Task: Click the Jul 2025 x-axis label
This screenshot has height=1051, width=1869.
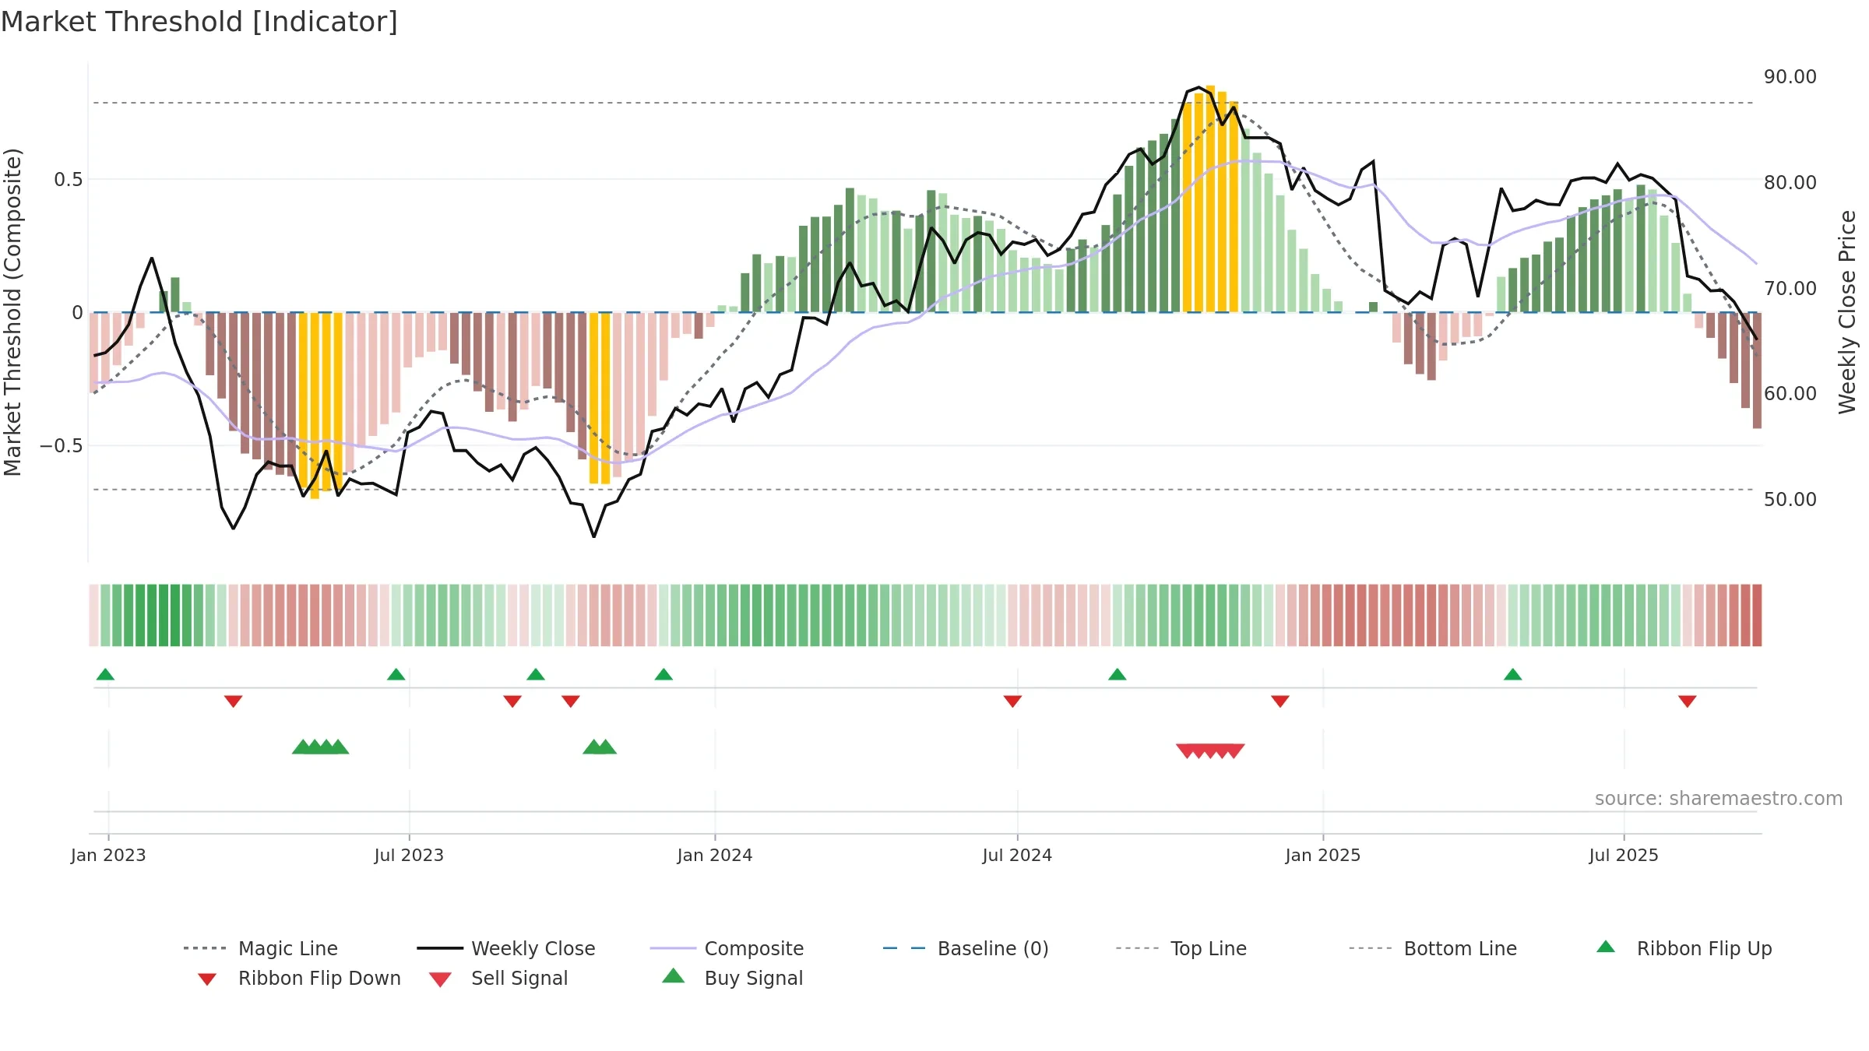Action: click(x=1624, y=855)
